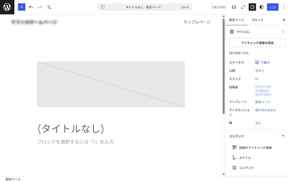Close the settings sidebar

pyautogui.click(x=284, y=20)
